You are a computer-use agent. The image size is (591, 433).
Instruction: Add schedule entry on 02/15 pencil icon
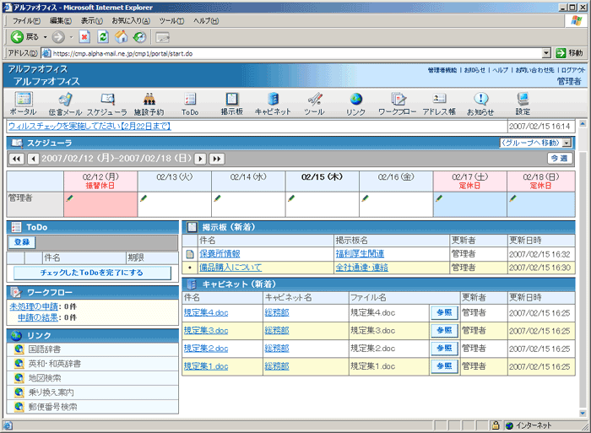point(291,198)
